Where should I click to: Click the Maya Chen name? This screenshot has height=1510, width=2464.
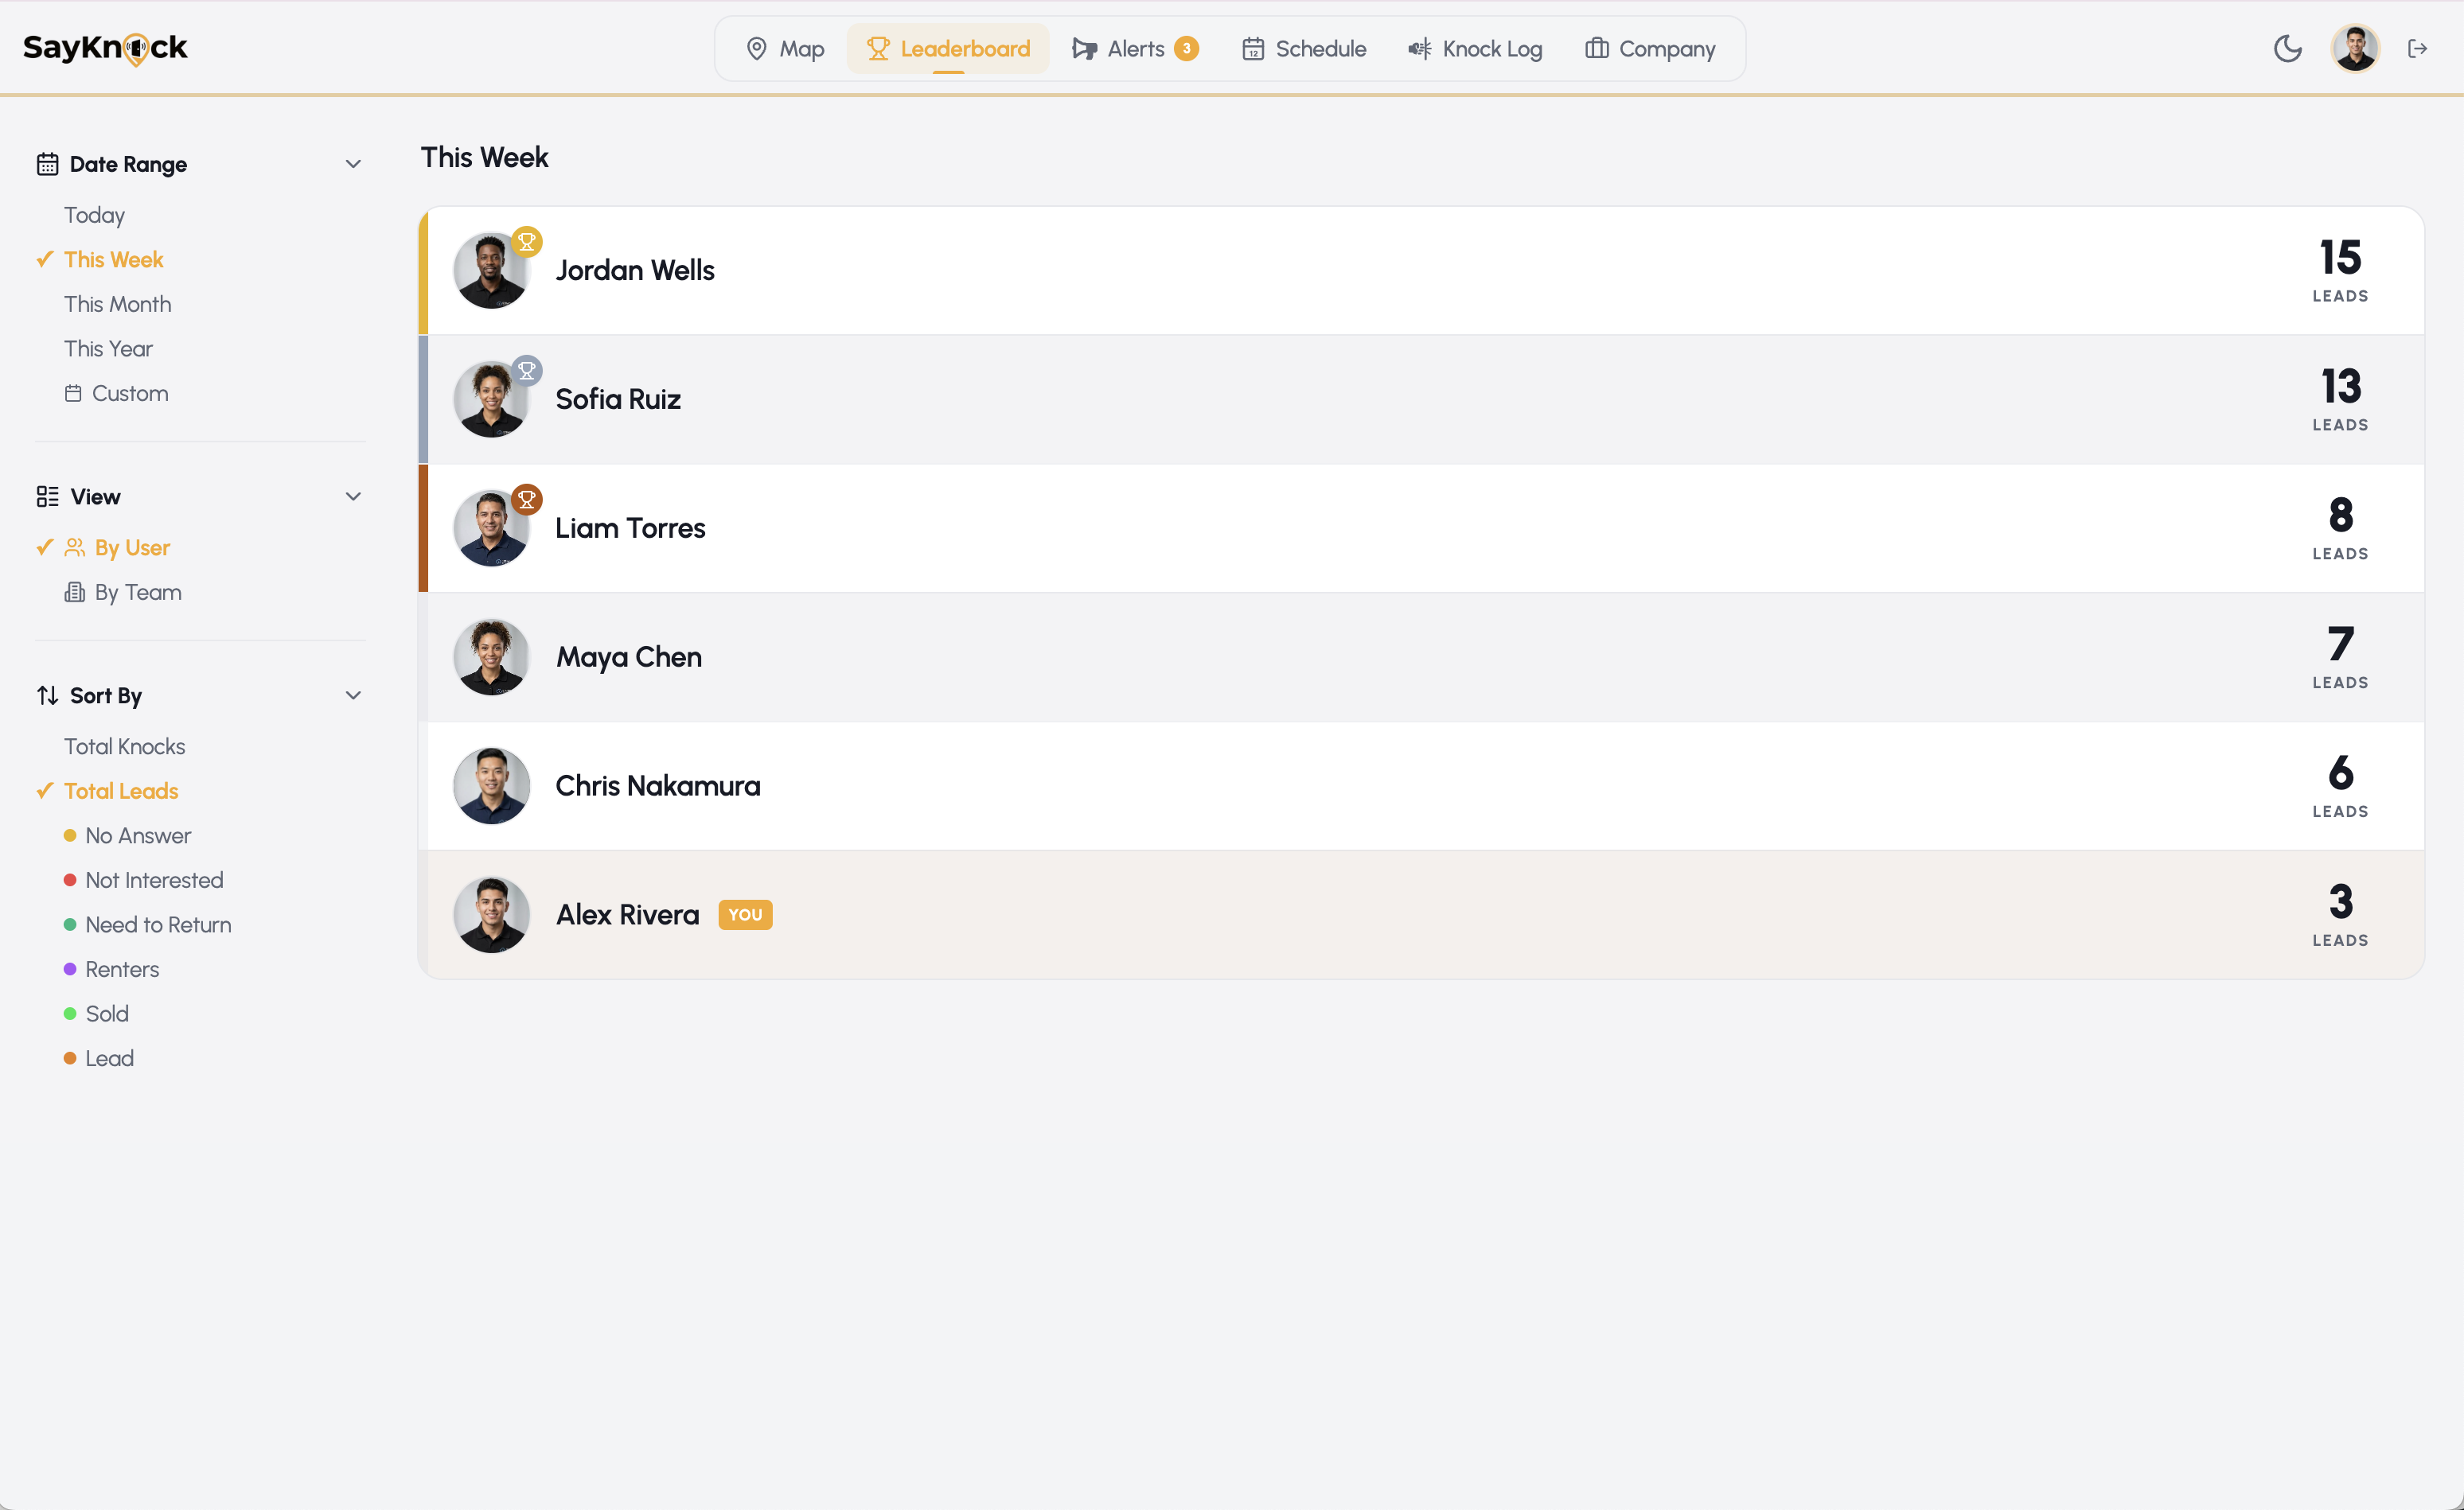tap(629, 658)
